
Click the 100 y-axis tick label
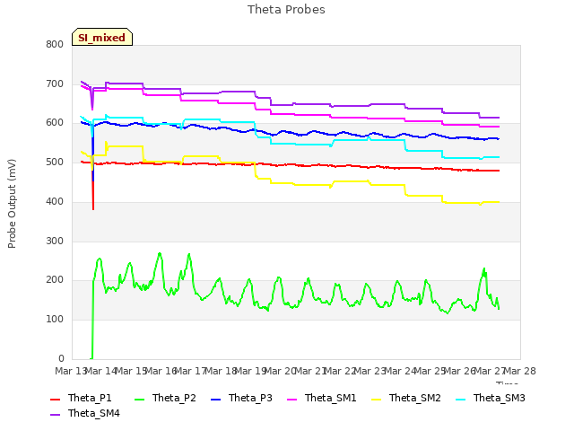point(55,320)
